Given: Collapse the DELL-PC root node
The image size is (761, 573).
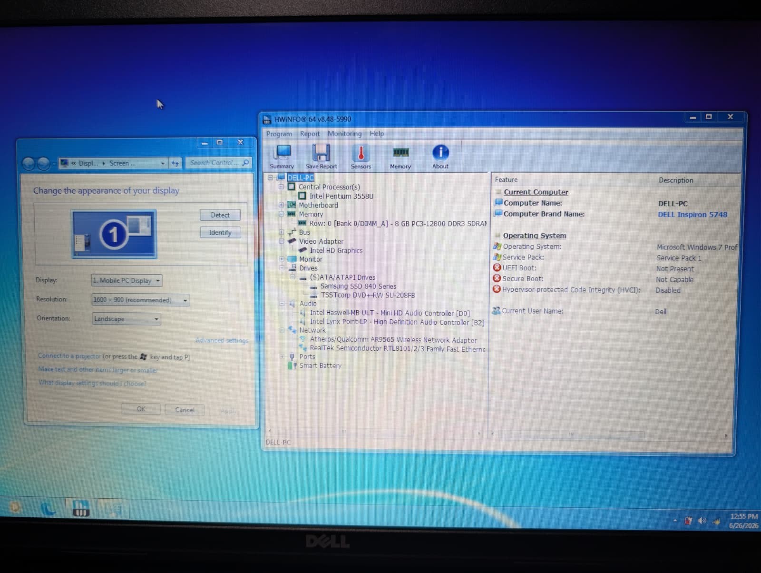Looking at the screenshot, I should [270, 178].
